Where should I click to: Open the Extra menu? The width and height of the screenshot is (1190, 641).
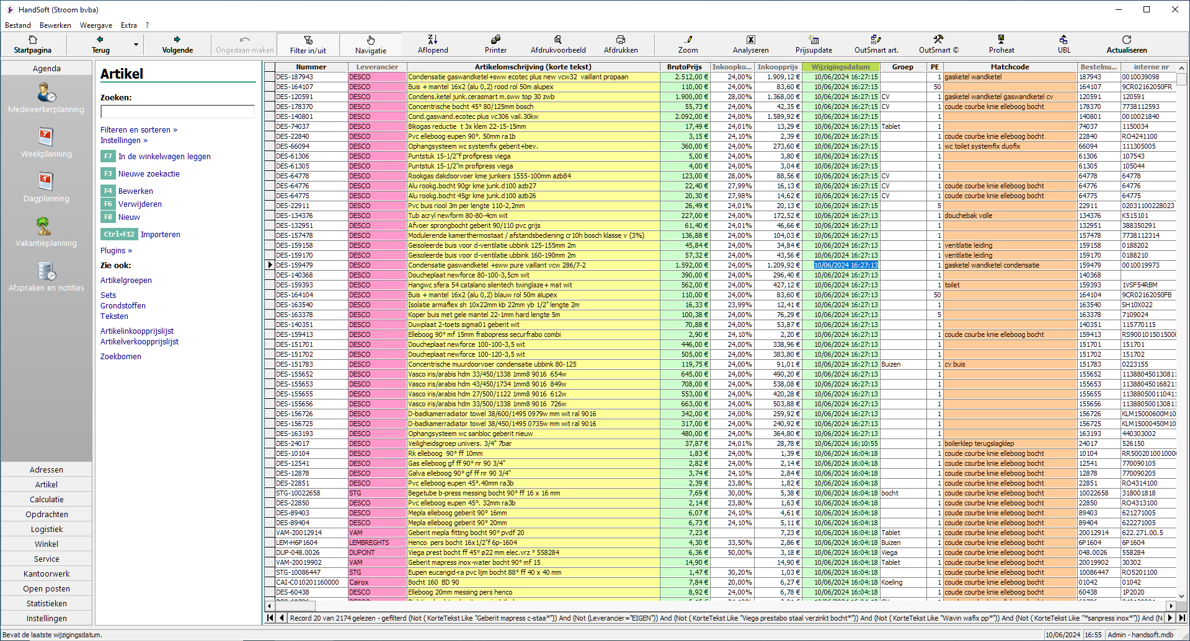pos(128,25)
